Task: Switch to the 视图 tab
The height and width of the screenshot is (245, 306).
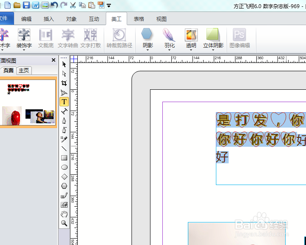Action: click(161, 19)
